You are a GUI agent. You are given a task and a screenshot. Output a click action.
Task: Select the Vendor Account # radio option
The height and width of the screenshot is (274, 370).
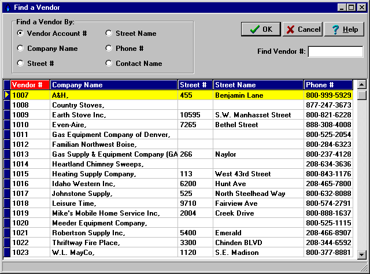[x=21, y=34]
